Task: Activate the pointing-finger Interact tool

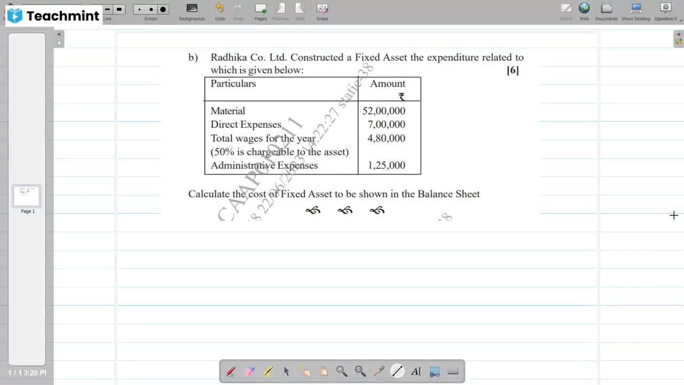Action: (x=305, y=371)
